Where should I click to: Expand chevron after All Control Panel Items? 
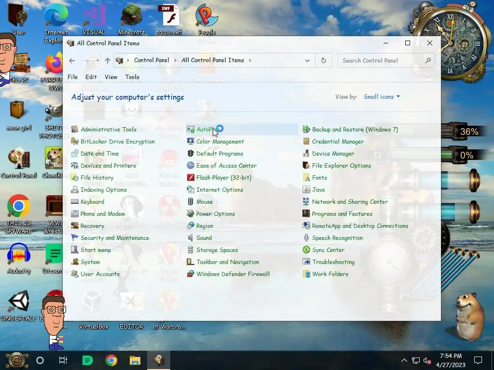tap(250, 60)
